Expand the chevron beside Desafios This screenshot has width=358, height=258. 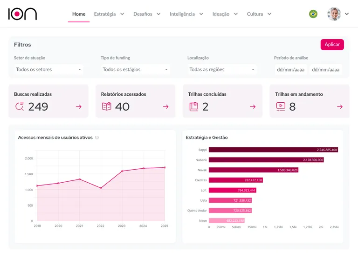click(158, 14)
